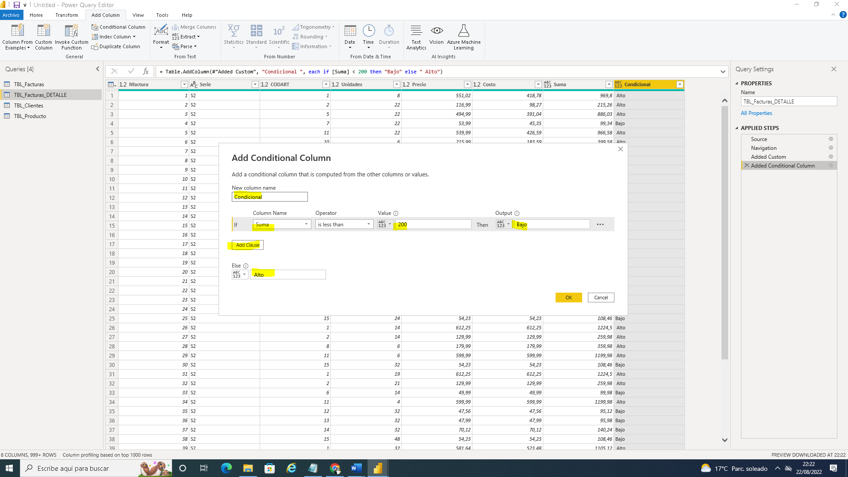Delete the Added Conditional Column step
848x477 pixels.
point(747,166)
